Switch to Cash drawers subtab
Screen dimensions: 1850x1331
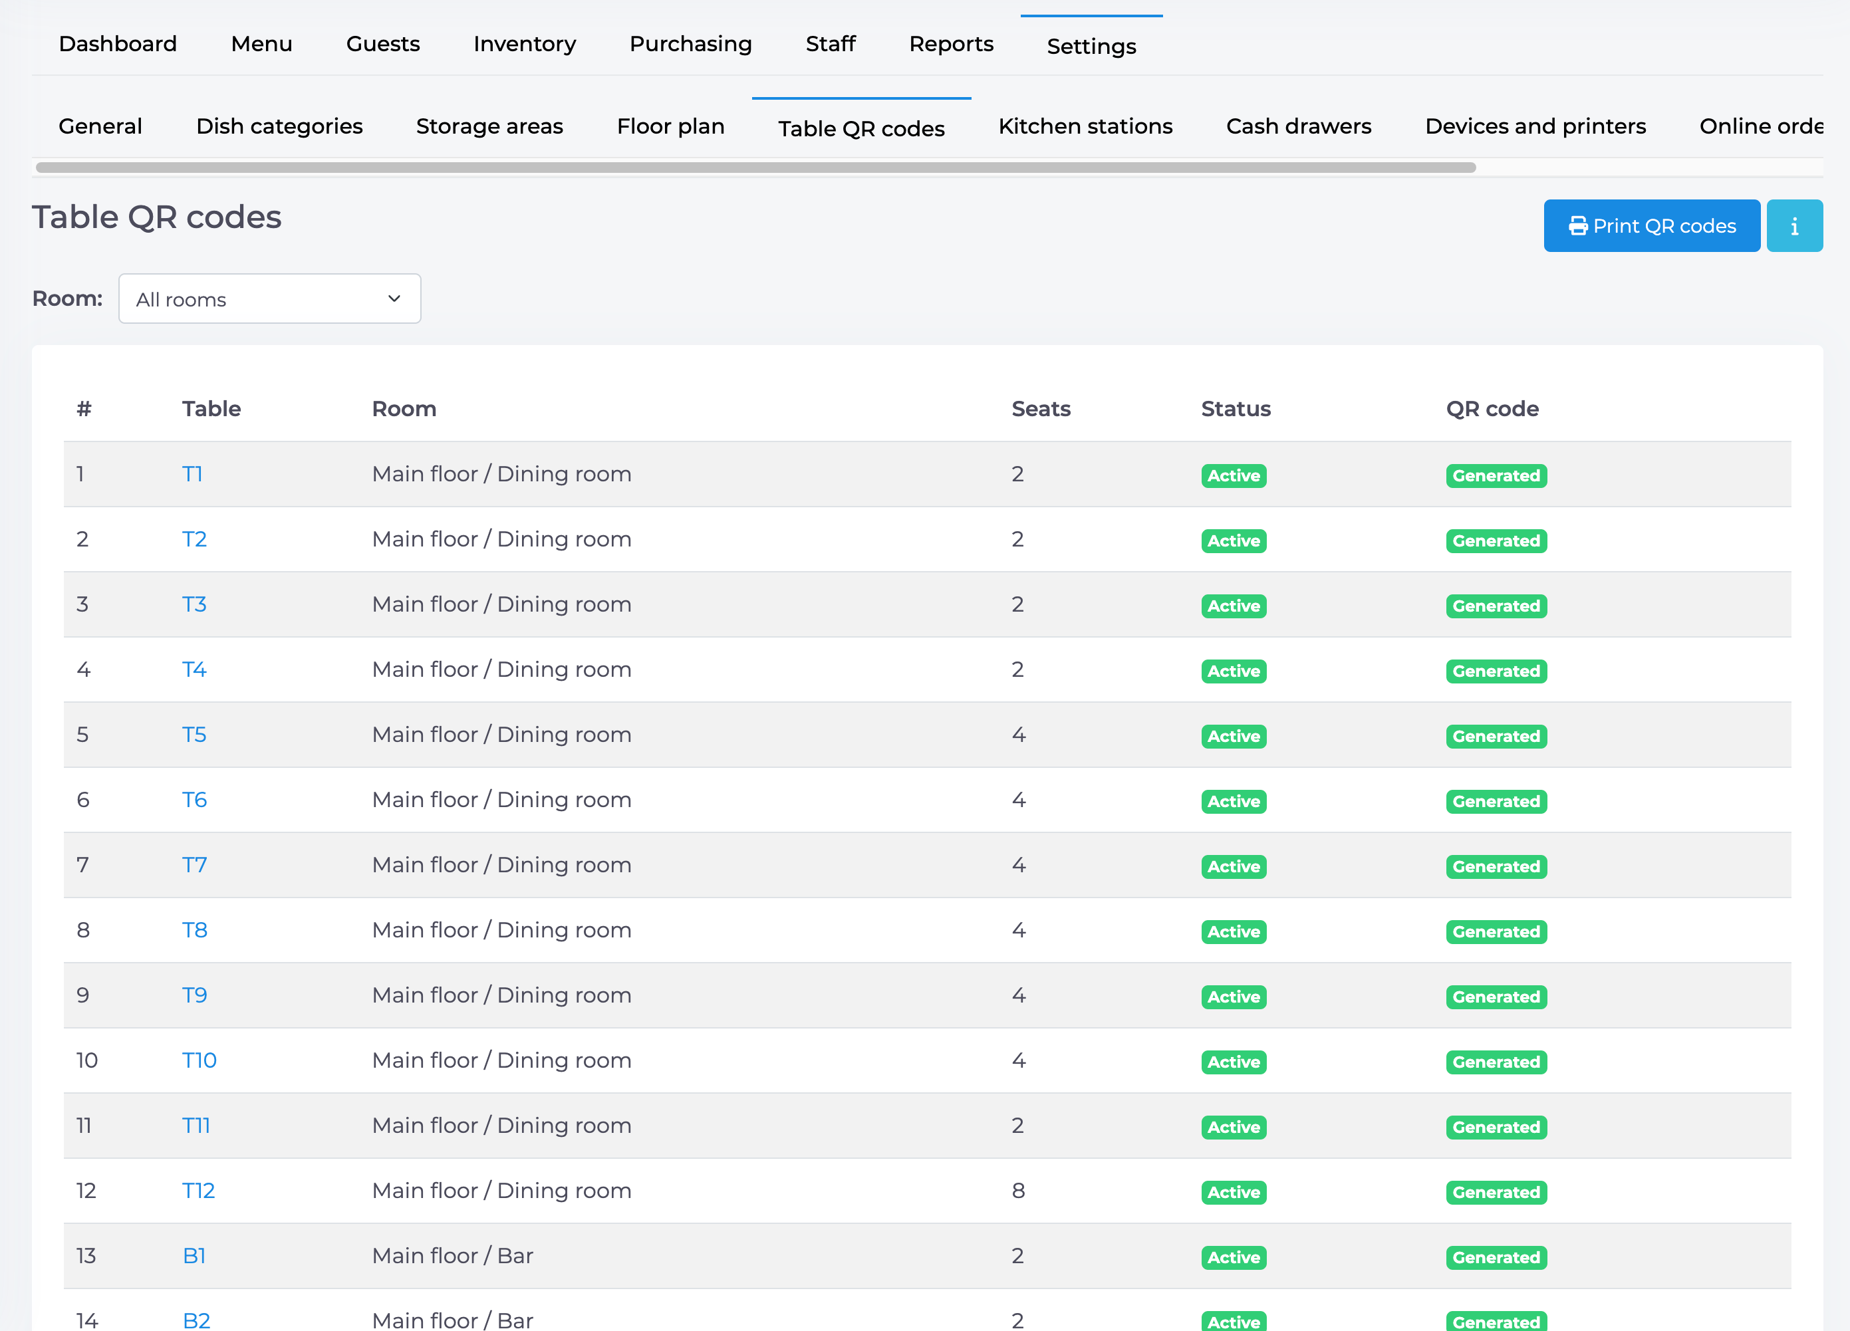(x=1299, y=126)
